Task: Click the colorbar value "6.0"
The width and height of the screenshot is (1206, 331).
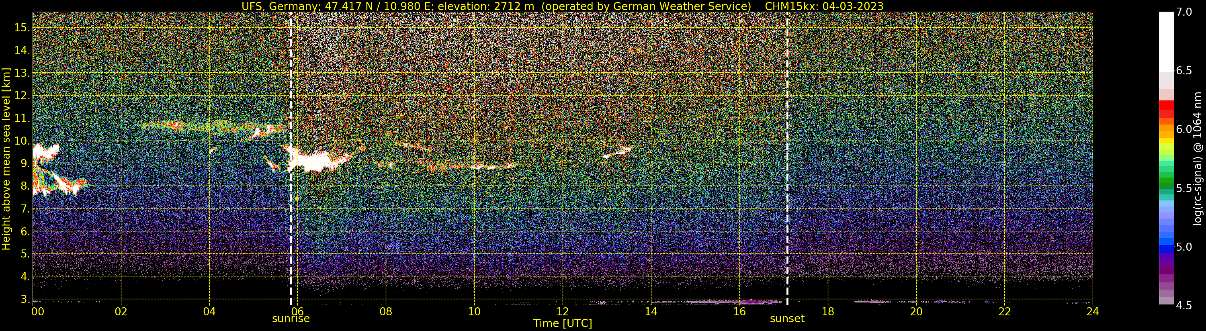Action: pyautogui.click(x=1184, y=129)
